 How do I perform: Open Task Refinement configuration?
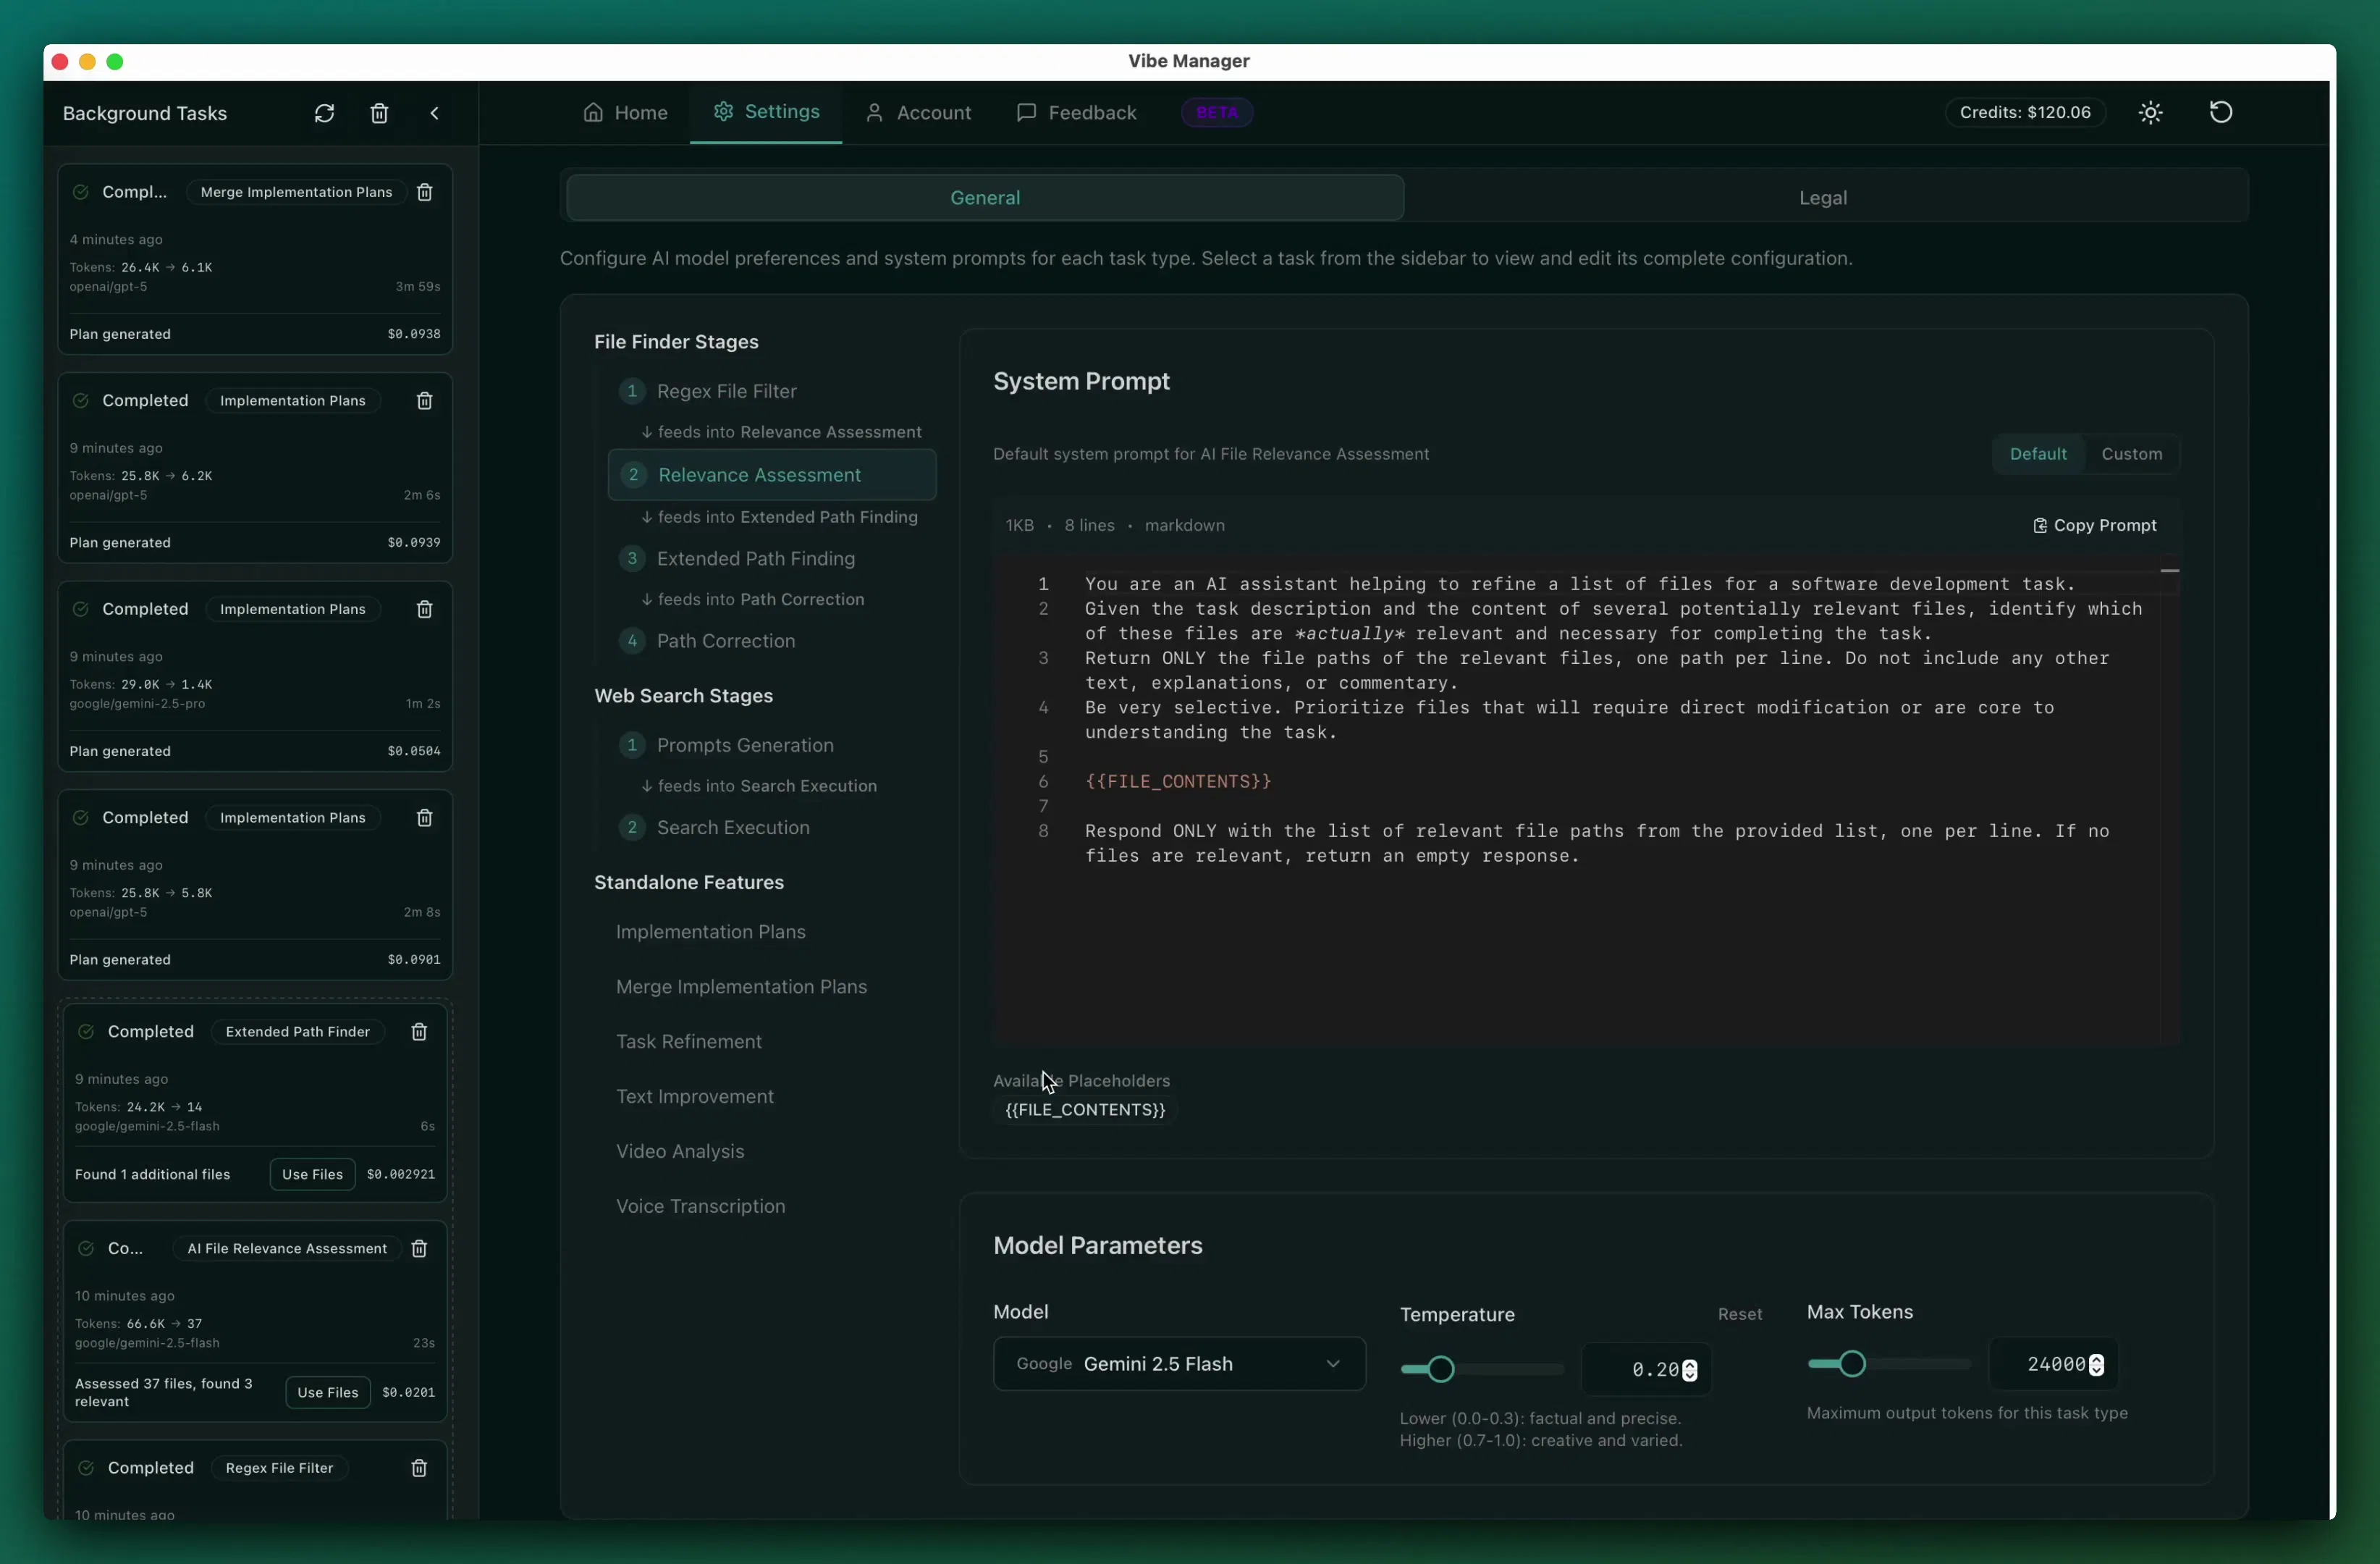point(688,1041)
